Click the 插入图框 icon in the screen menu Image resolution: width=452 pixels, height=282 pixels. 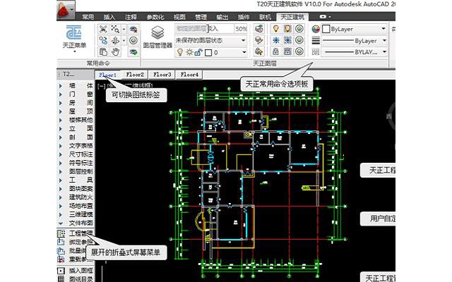pos(61,271)
